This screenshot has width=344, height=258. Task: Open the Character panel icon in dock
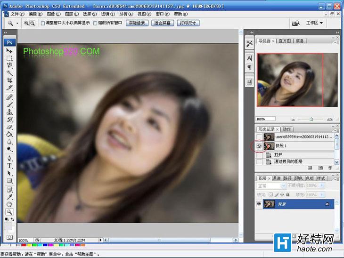[x=249, y=58]
